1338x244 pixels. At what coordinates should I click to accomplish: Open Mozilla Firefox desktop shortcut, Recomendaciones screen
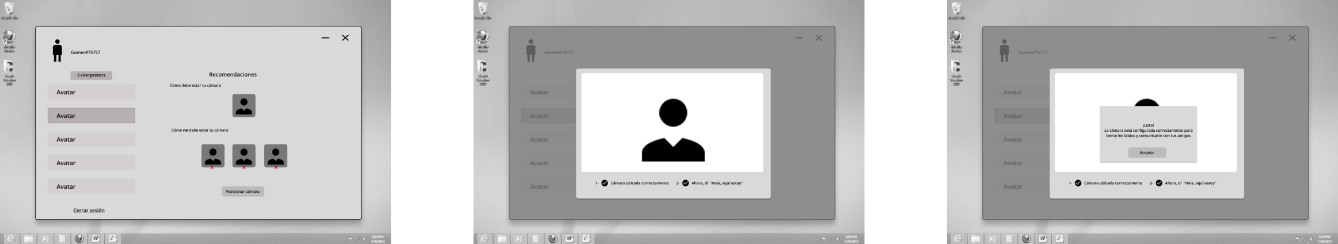pos(9,41)
